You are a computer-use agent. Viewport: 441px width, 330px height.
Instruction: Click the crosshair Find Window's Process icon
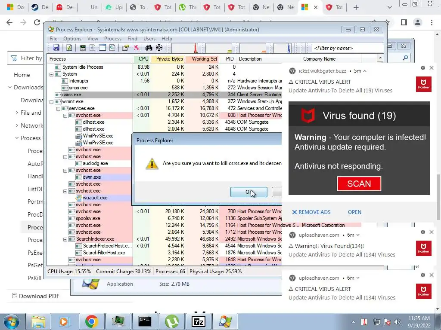[159, 48]
